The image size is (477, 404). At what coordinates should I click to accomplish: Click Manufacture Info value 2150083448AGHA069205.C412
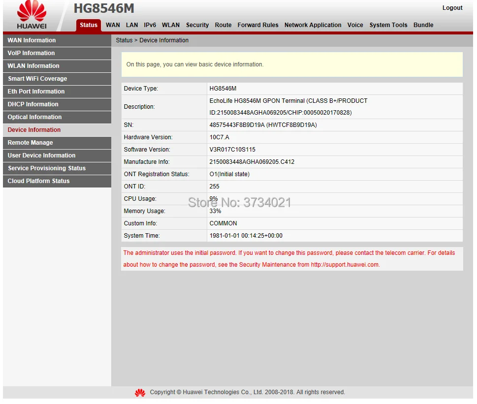click(x=252, y=162)
